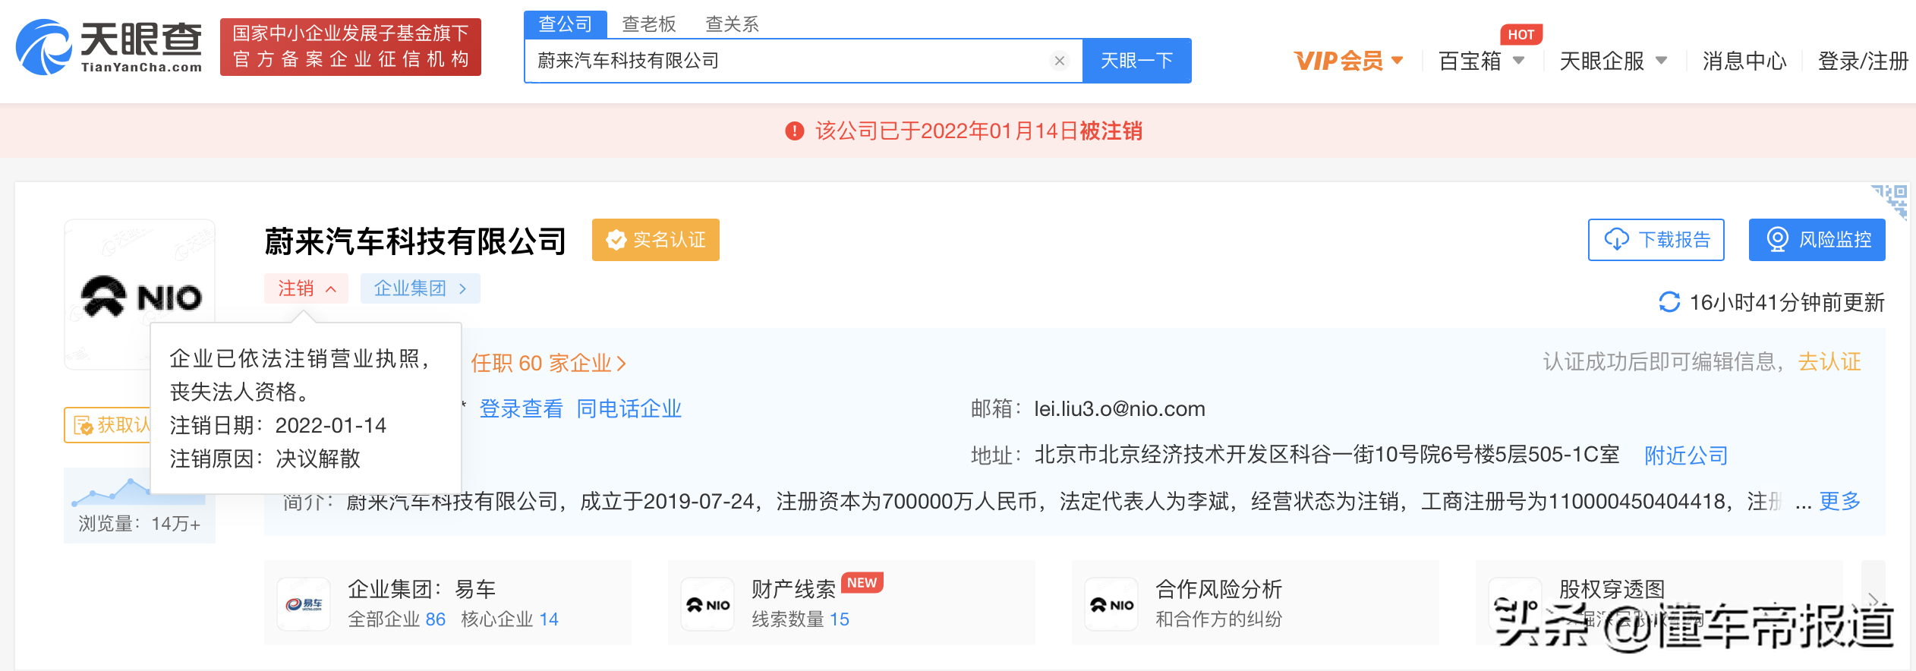Click the refresh icon beside update time

click(x=1669, y=302)
